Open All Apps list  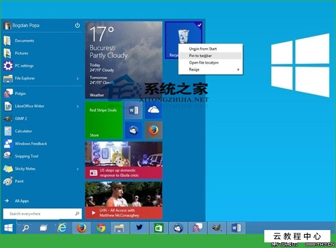click(x=22, y=200)
